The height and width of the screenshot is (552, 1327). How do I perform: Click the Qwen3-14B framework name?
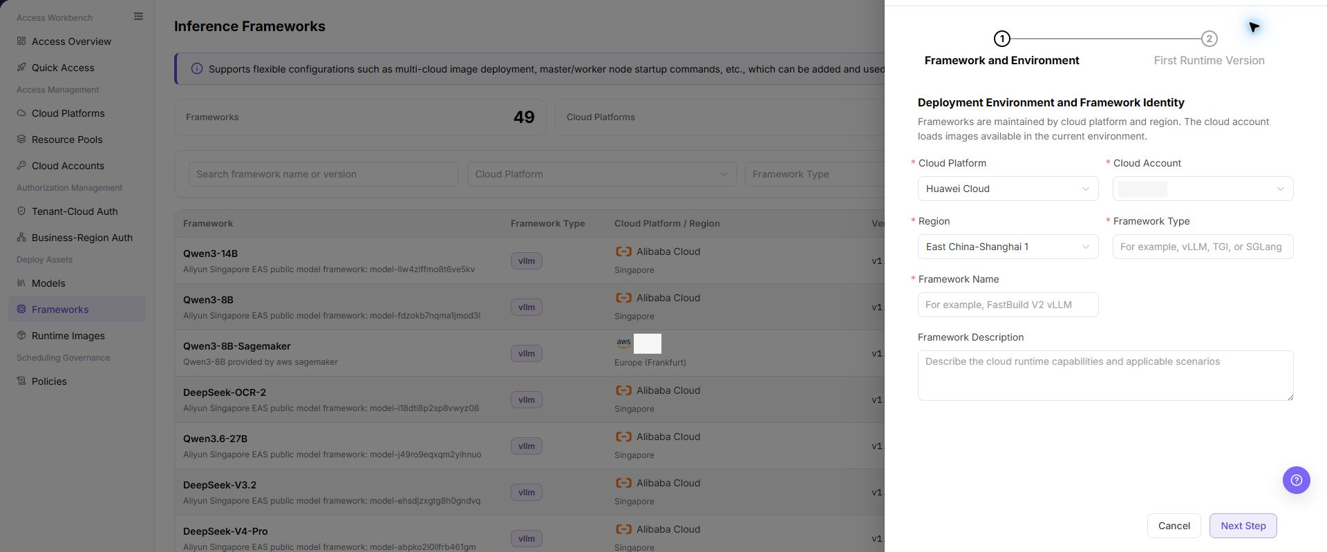click(x=210, y=254)
